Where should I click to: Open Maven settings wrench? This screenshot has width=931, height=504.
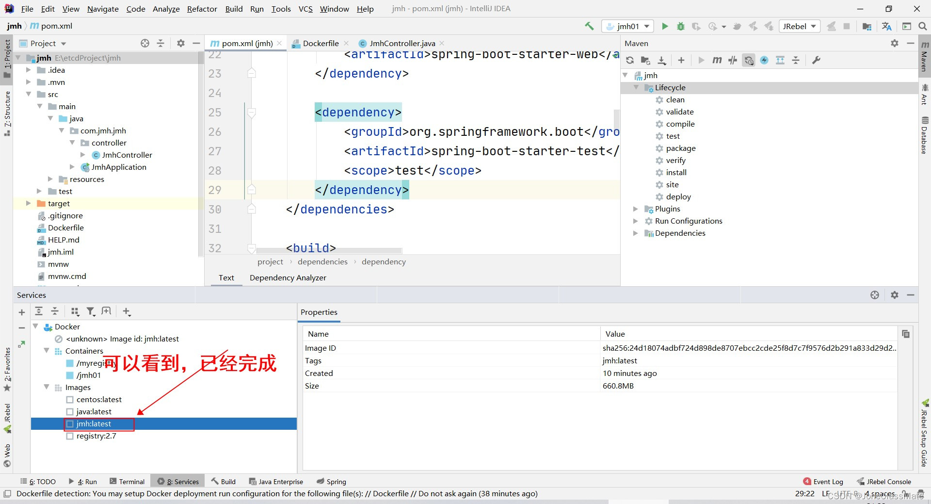tap(816, 60)
